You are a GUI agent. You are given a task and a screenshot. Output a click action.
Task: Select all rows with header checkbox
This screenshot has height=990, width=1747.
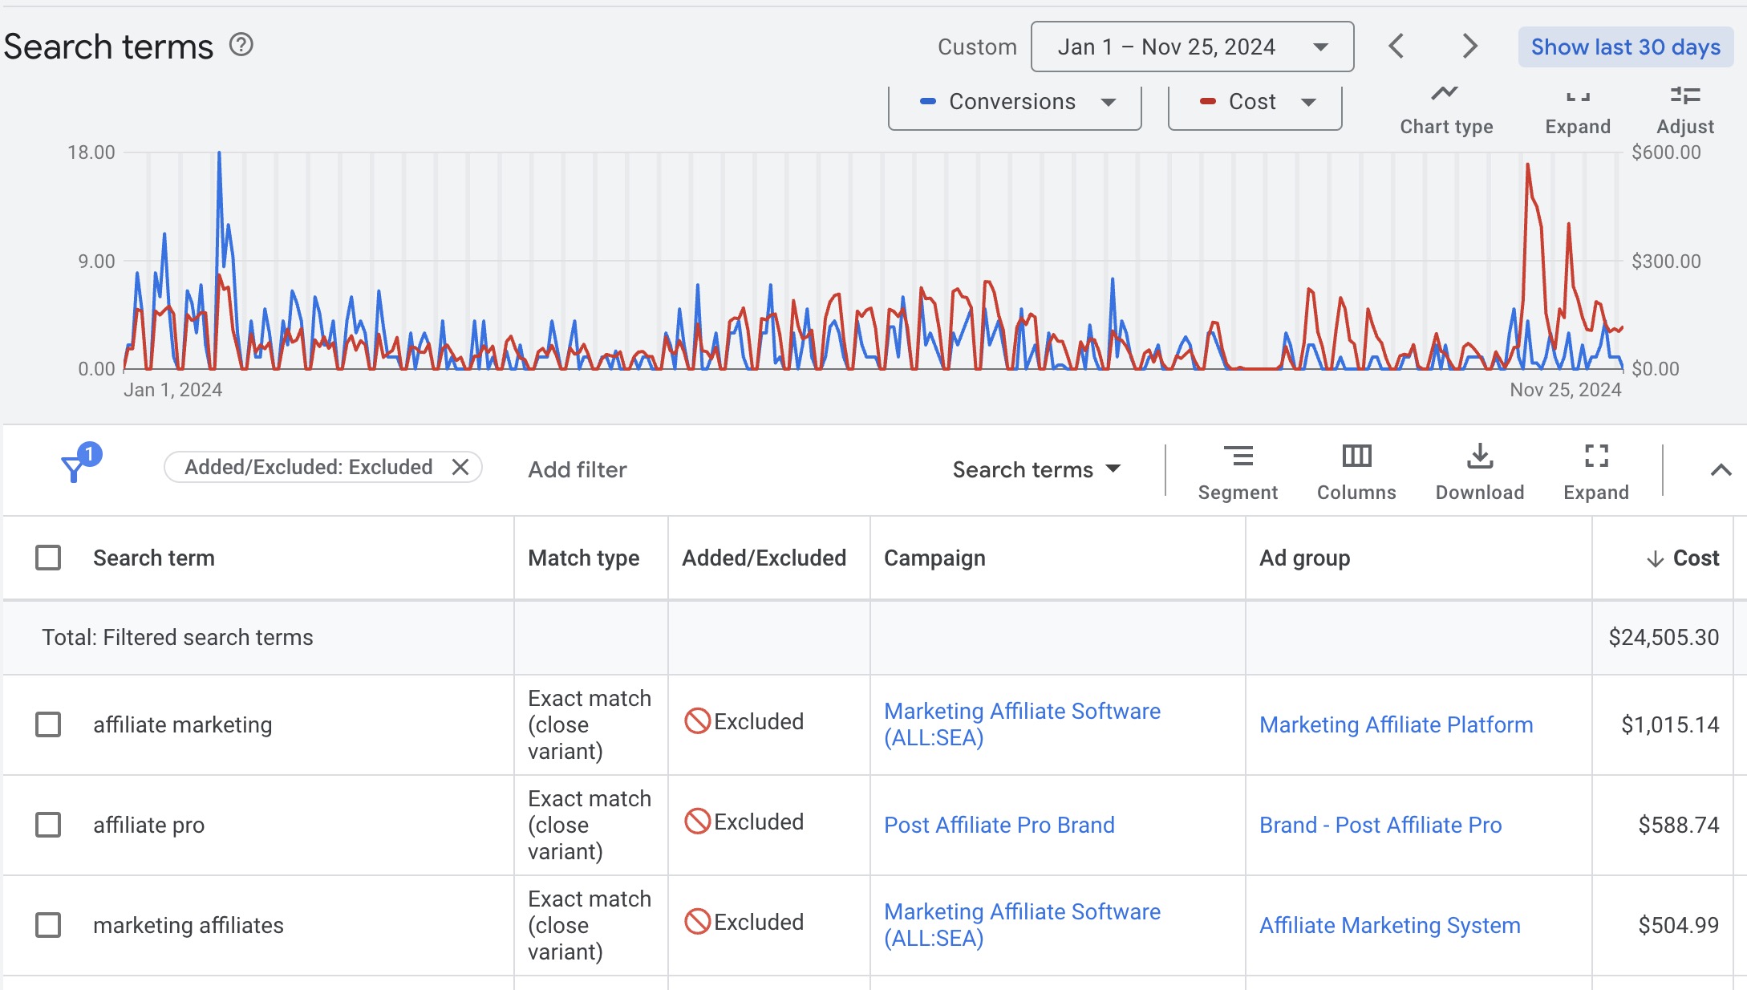[50, 557]
